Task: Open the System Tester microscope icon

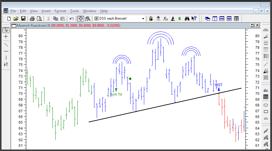Action: tap(173, 19)
